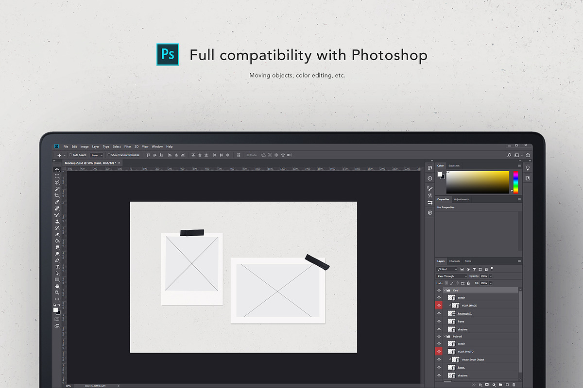Click the Add layer style fx icon
This screenshot has width=583, height=388.
coord(480,385)
